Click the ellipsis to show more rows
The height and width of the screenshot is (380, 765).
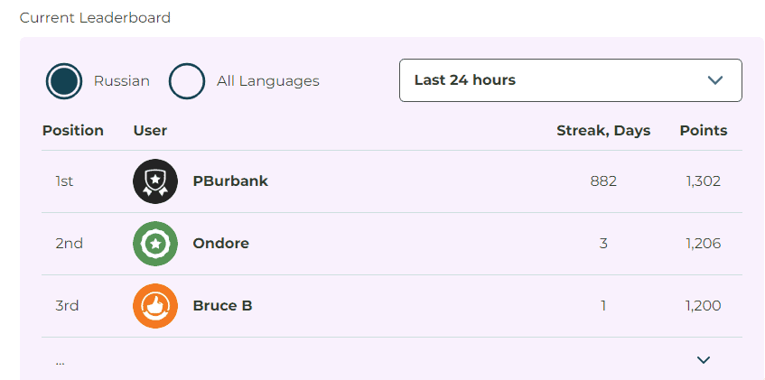pyautogui.click(x=60, y=361)
